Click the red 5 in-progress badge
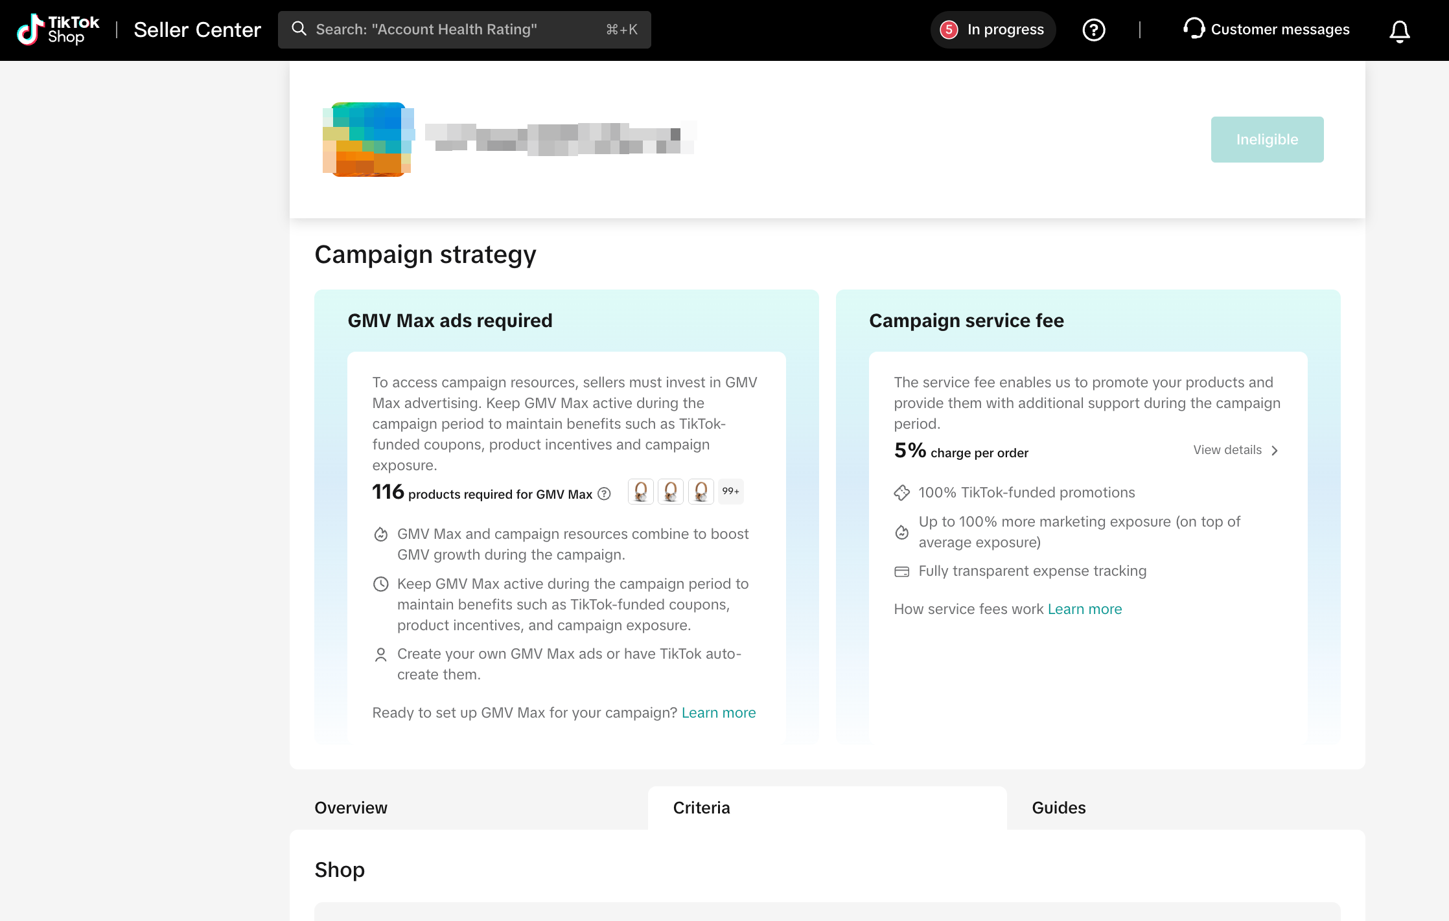Screen dimensions: 1449x921 (949, 30)
